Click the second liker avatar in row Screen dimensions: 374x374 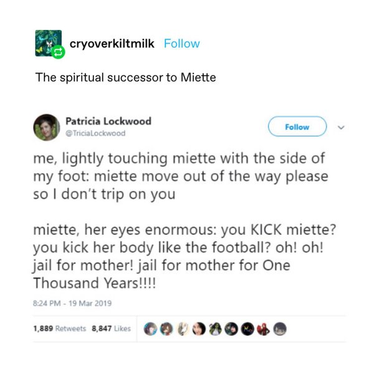tap(166, 328)
